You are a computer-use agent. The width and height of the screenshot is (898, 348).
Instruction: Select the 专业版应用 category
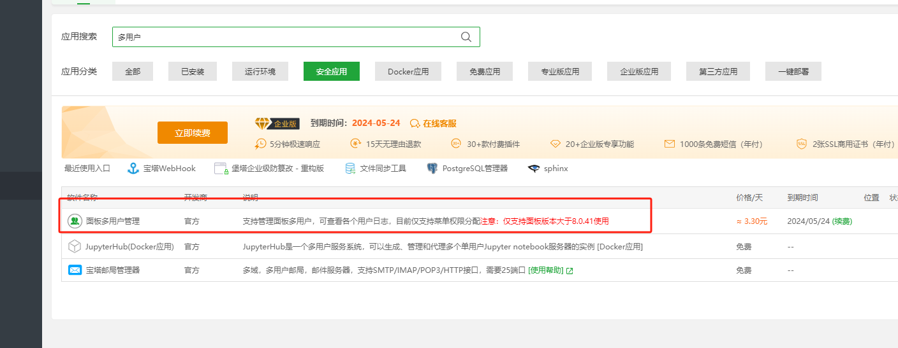click(560, 71)
